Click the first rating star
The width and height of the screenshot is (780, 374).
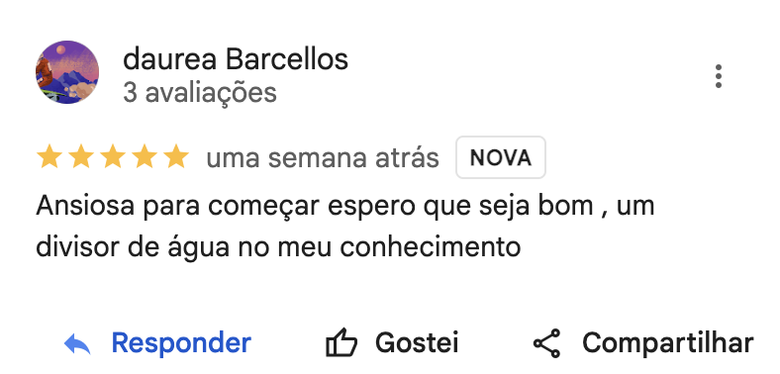[49, 156]
